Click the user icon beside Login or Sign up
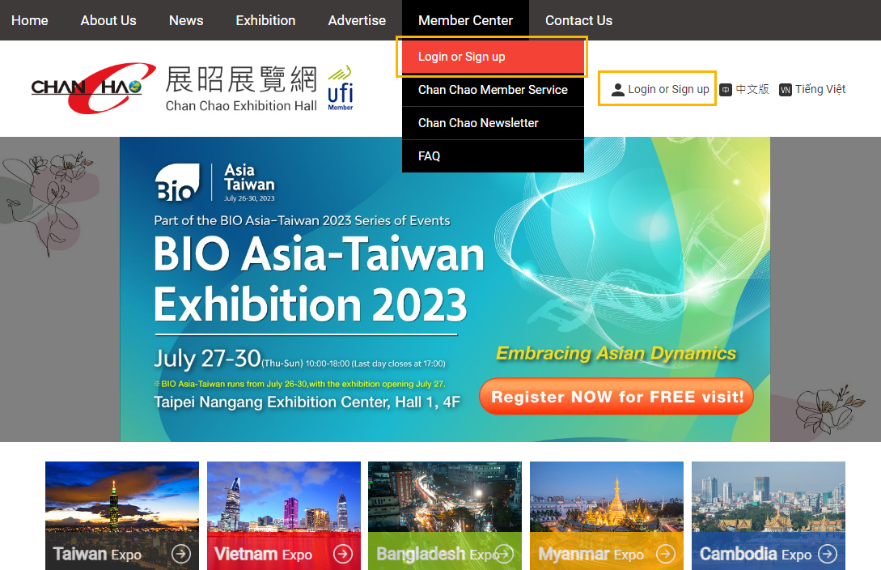This screenshot has height=570, width=881. [618, 90]
